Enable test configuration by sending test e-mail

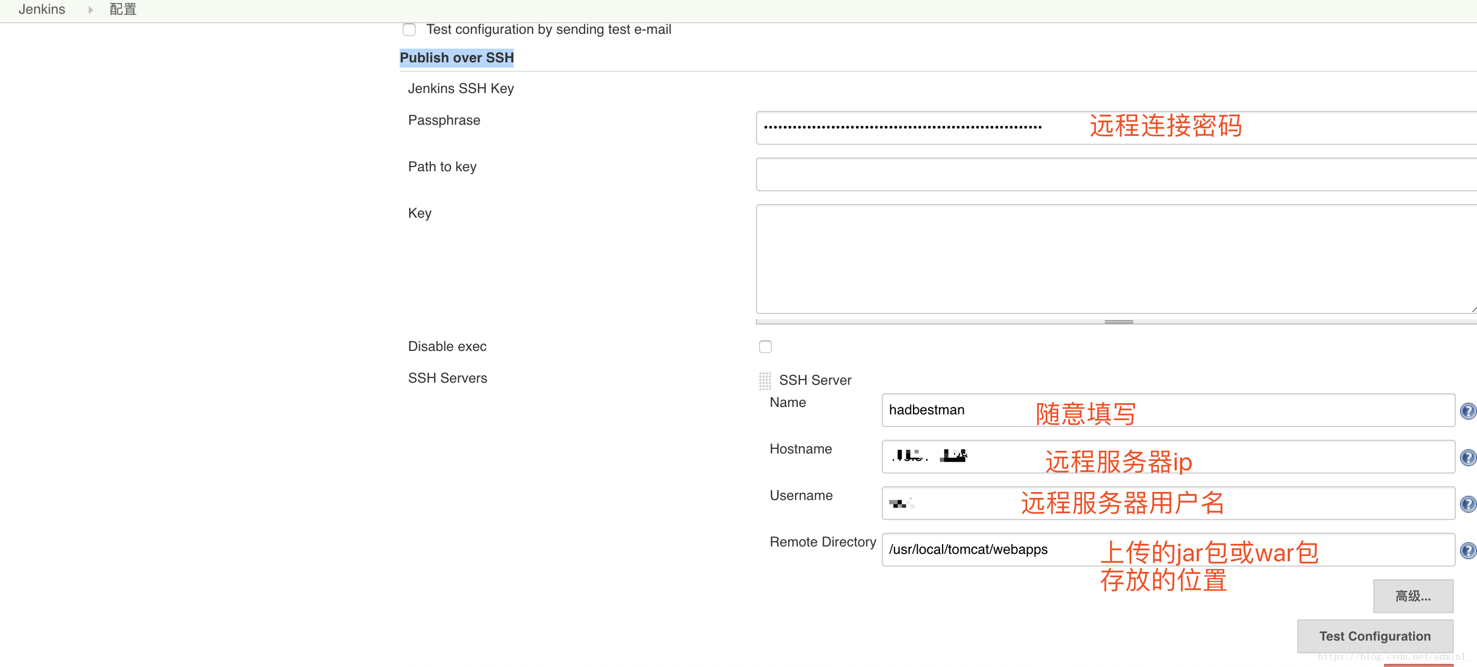[409, 29]
